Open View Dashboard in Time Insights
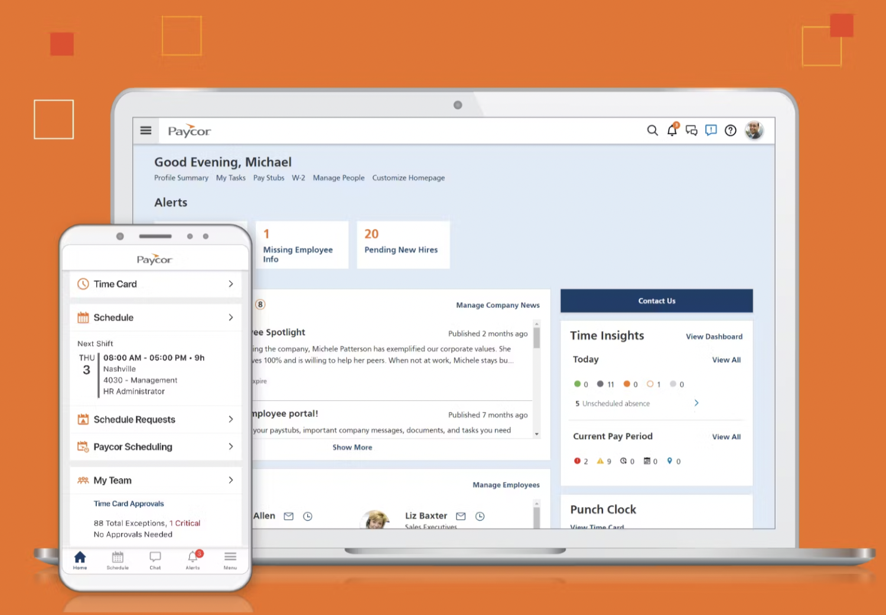This screenshot has height=615, width=886. click(714, 336)
